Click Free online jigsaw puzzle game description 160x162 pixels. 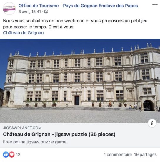coord(35,142)
